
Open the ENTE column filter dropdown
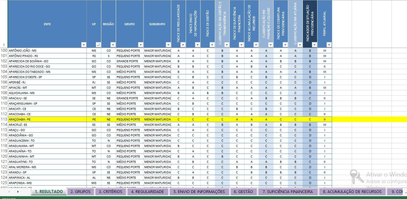tap(83, 45)
